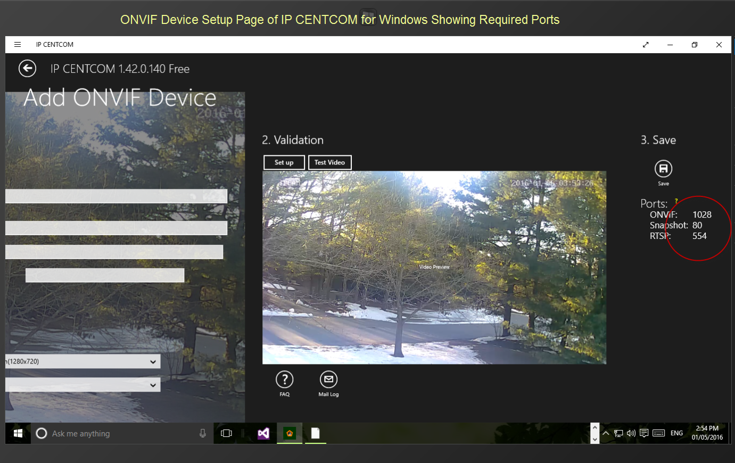Screen dimensions: 735x463
Task: Open Task View from the taskbar
Action: [x=226, y=433]
